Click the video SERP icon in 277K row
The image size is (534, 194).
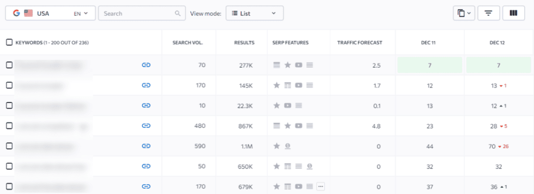299,65
